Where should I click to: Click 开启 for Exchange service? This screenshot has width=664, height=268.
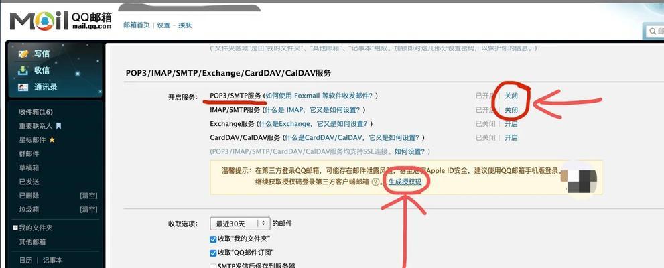(511, 124)
